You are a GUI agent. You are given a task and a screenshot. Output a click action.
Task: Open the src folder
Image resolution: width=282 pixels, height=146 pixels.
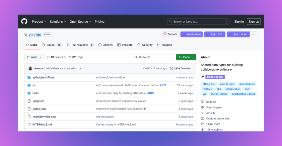[x=35, y=85]
